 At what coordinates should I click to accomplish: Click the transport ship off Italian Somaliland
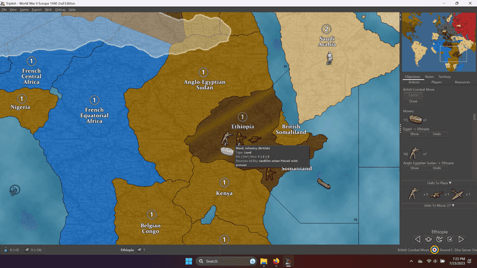[324, 183]
